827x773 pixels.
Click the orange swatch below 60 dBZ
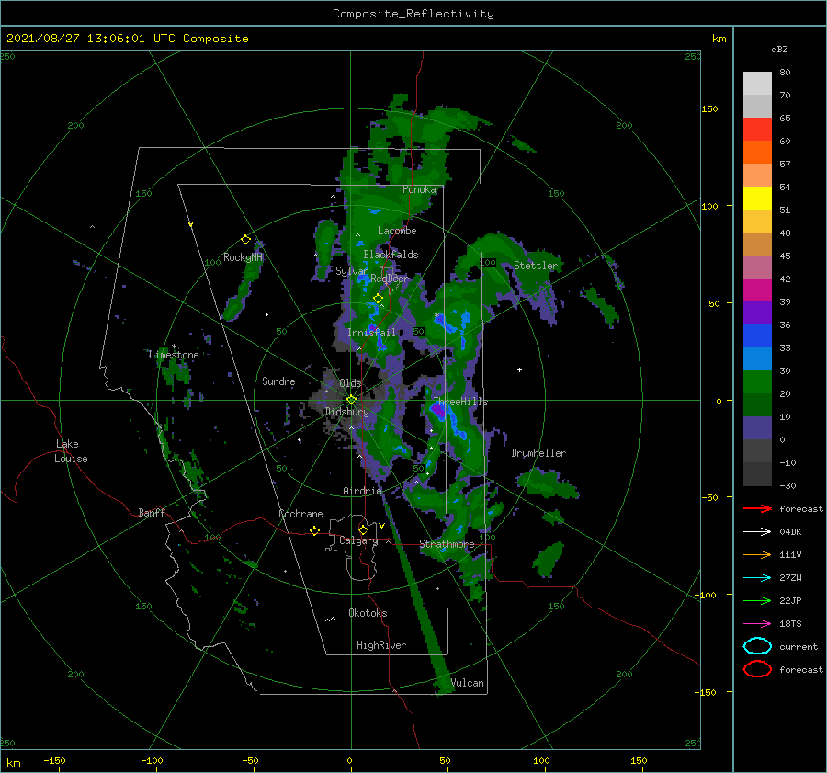(757, 152)
